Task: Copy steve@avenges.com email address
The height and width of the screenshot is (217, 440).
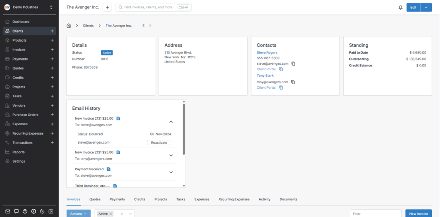Action: [x=293, y=63]
